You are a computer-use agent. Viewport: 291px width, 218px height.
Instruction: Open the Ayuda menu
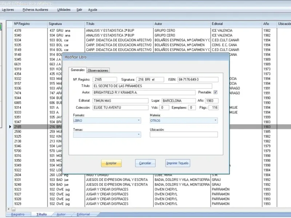[92, 10]
